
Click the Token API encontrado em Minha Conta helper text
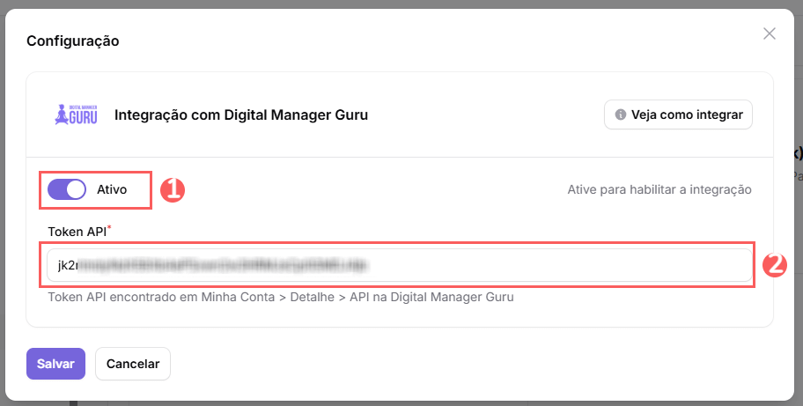coord(280,297)
